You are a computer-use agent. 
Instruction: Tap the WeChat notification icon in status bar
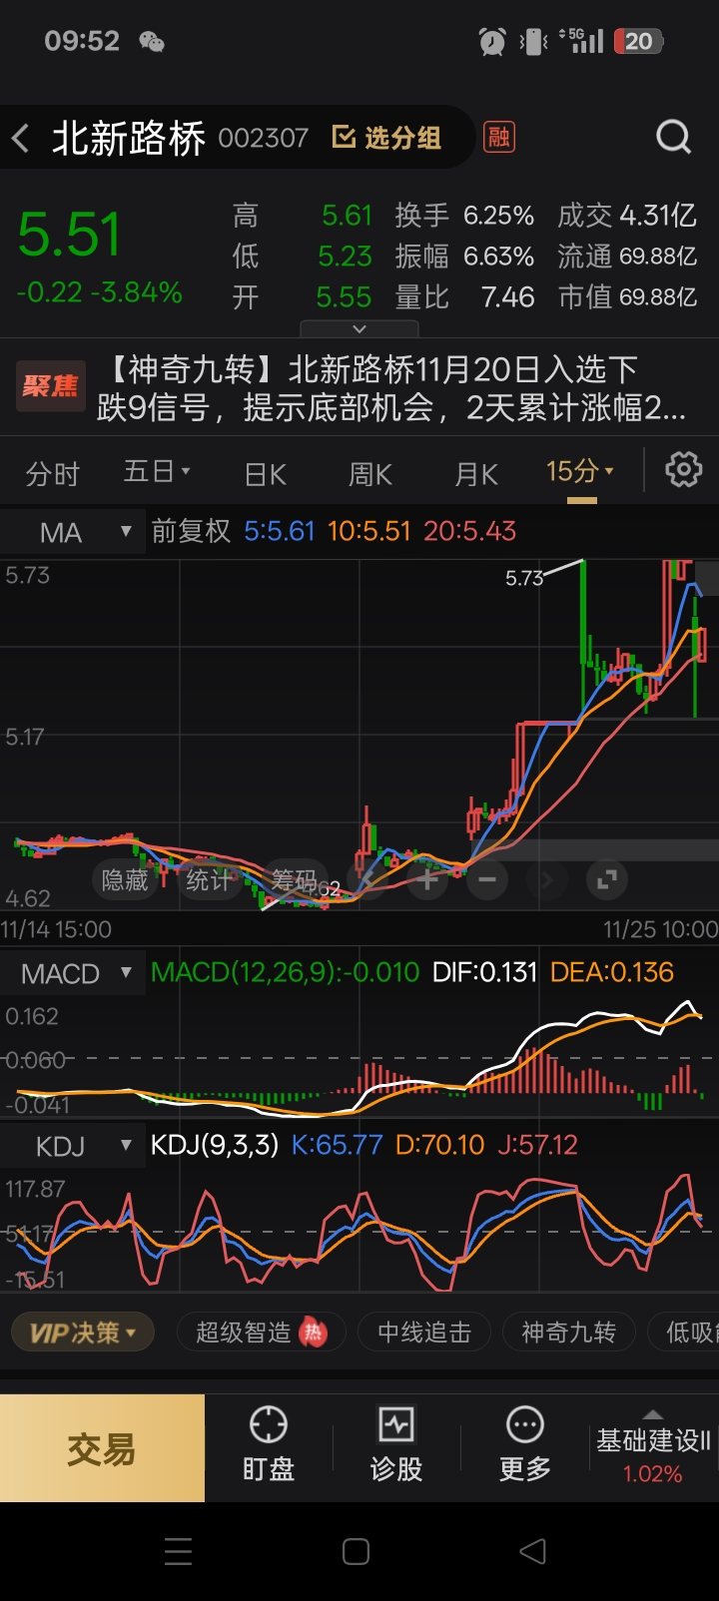(x=151, y=42)
